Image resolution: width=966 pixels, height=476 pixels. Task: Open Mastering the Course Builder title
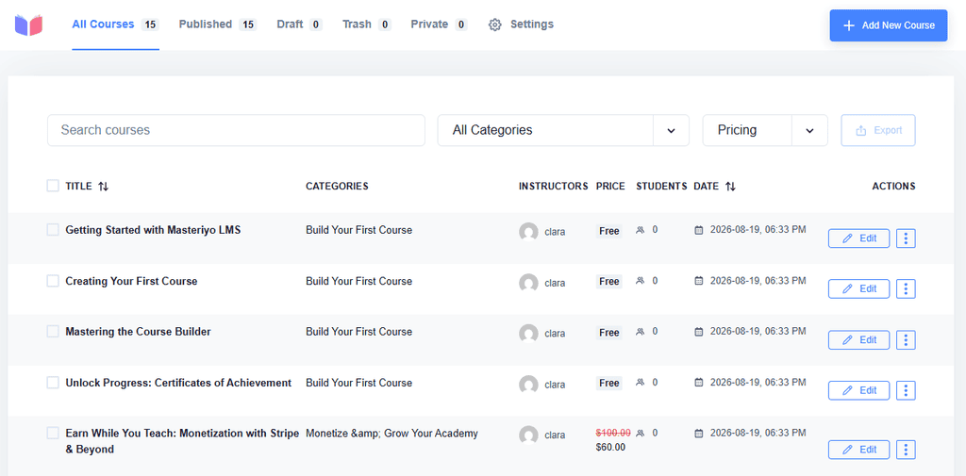click(x=138, y=332)
